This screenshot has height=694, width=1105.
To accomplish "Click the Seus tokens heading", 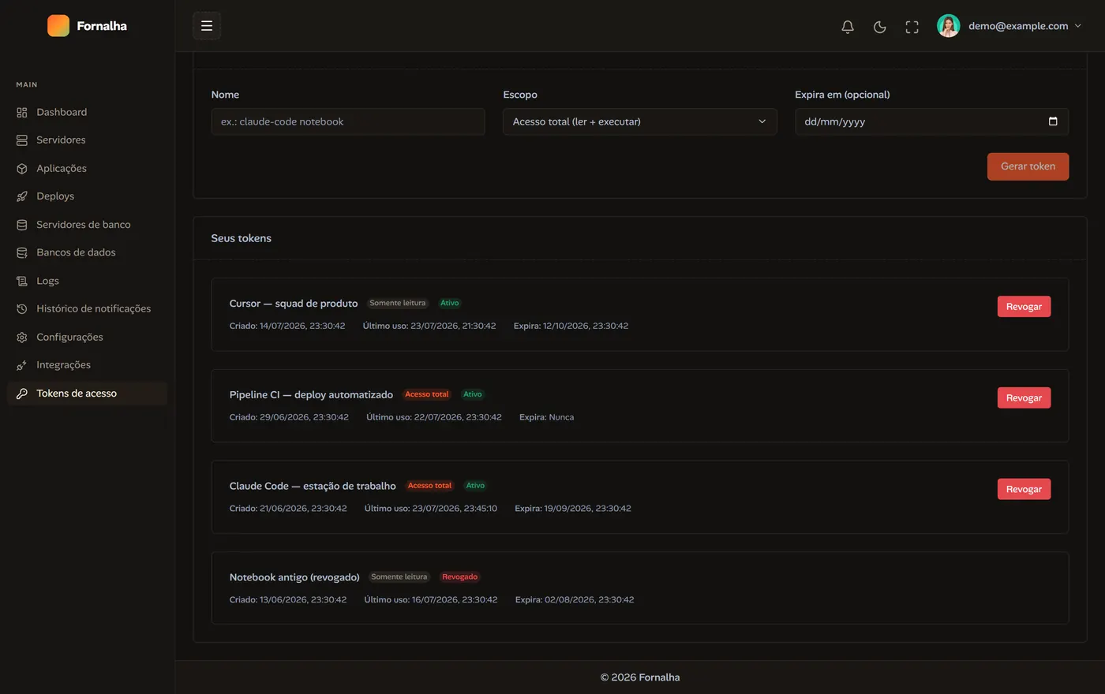I will click(242, 238).
